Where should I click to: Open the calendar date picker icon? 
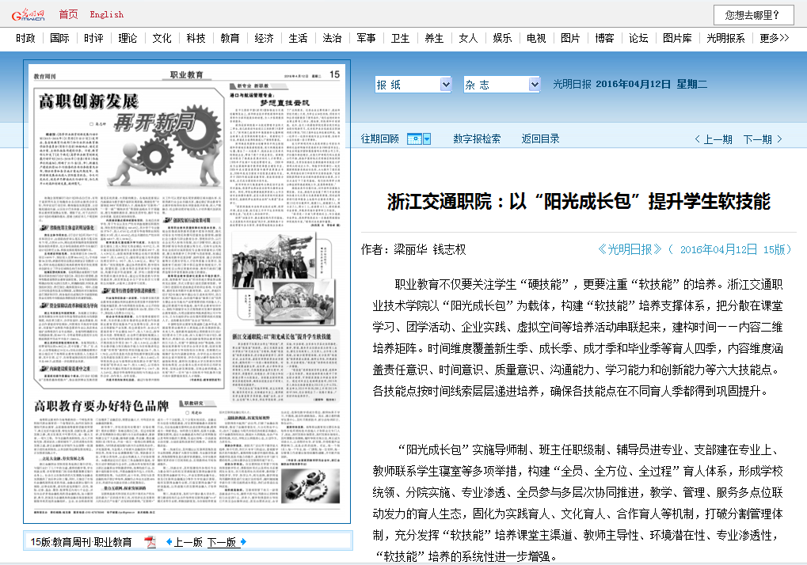[419, 139]
